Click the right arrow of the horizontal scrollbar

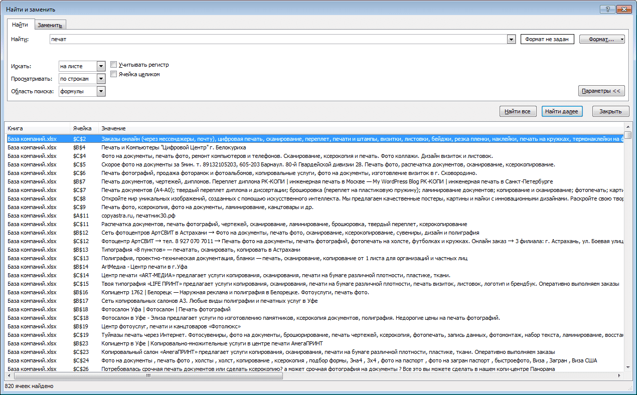coord(619,375)
